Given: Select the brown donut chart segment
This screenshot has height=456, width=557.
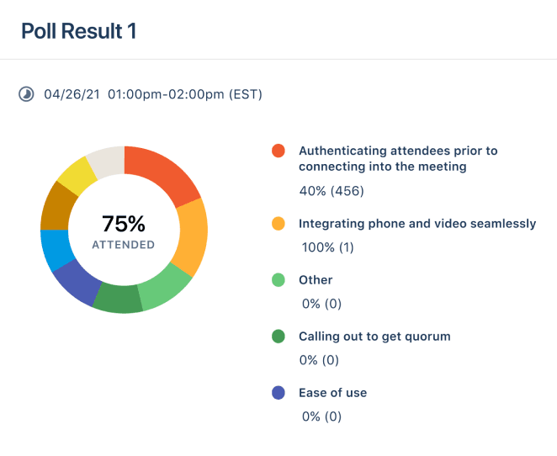Looking at the screenshot, I should tap(56, 206).
